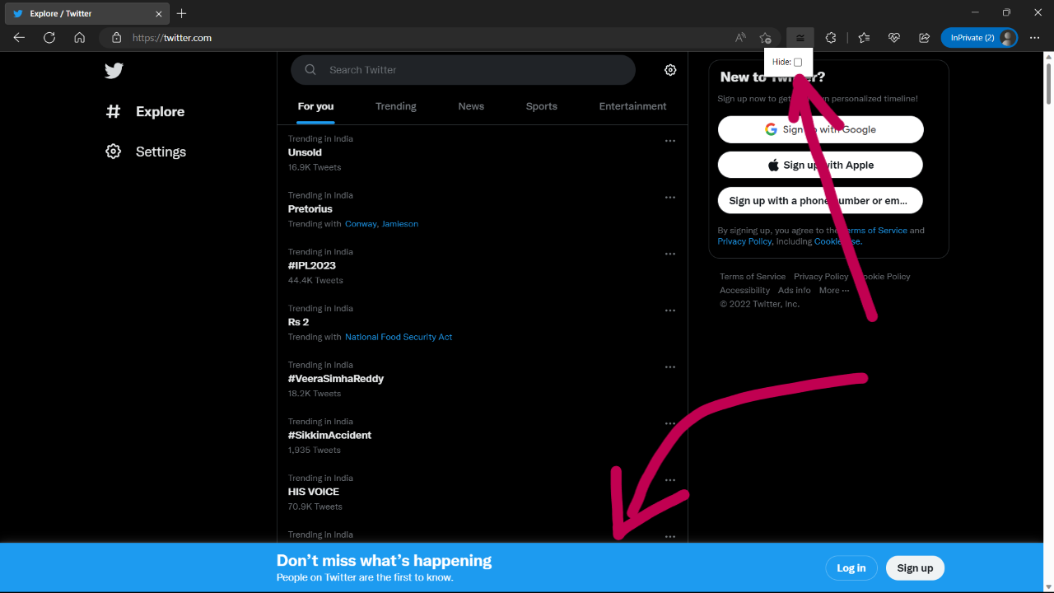
Task: Click the gear icon above the timeline
Action: pos(669,70)
